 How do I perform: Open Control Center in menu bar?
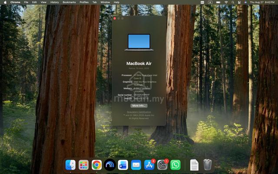(x=239, y=2)
